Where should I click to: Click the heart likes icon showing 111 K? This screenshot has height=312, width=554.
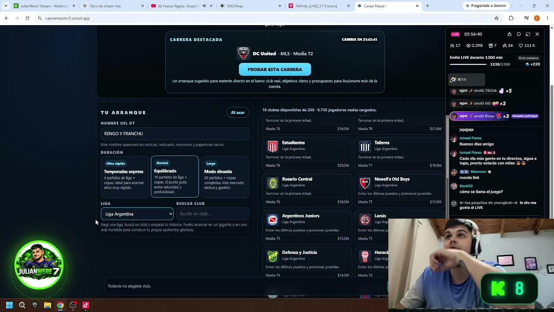521,45
